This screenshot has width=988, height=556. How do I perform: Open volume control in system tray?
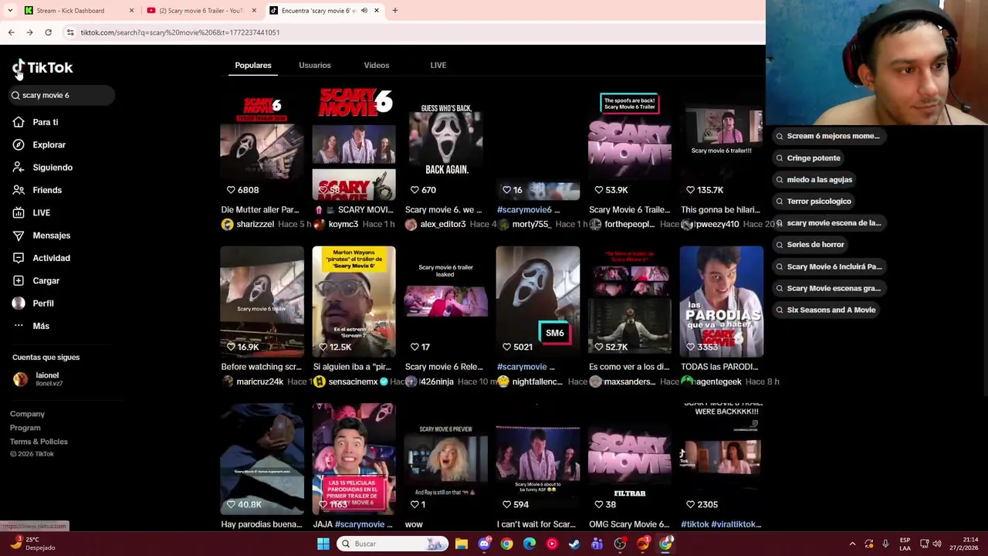coord(937,544)
